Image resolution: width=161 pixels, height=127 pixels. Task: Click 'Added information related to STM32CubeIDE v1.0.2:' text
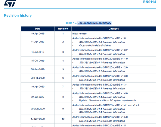point(100,50)
